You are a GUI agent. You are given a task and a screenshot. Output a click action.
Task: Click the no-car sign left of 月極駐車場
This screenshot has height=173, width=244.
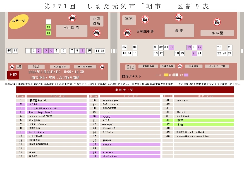tap(127, 33)
